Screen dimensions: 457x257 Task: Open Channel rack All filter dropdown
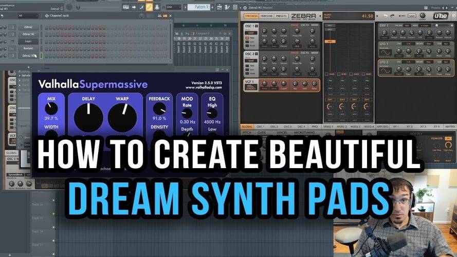[x=27, y=16]
